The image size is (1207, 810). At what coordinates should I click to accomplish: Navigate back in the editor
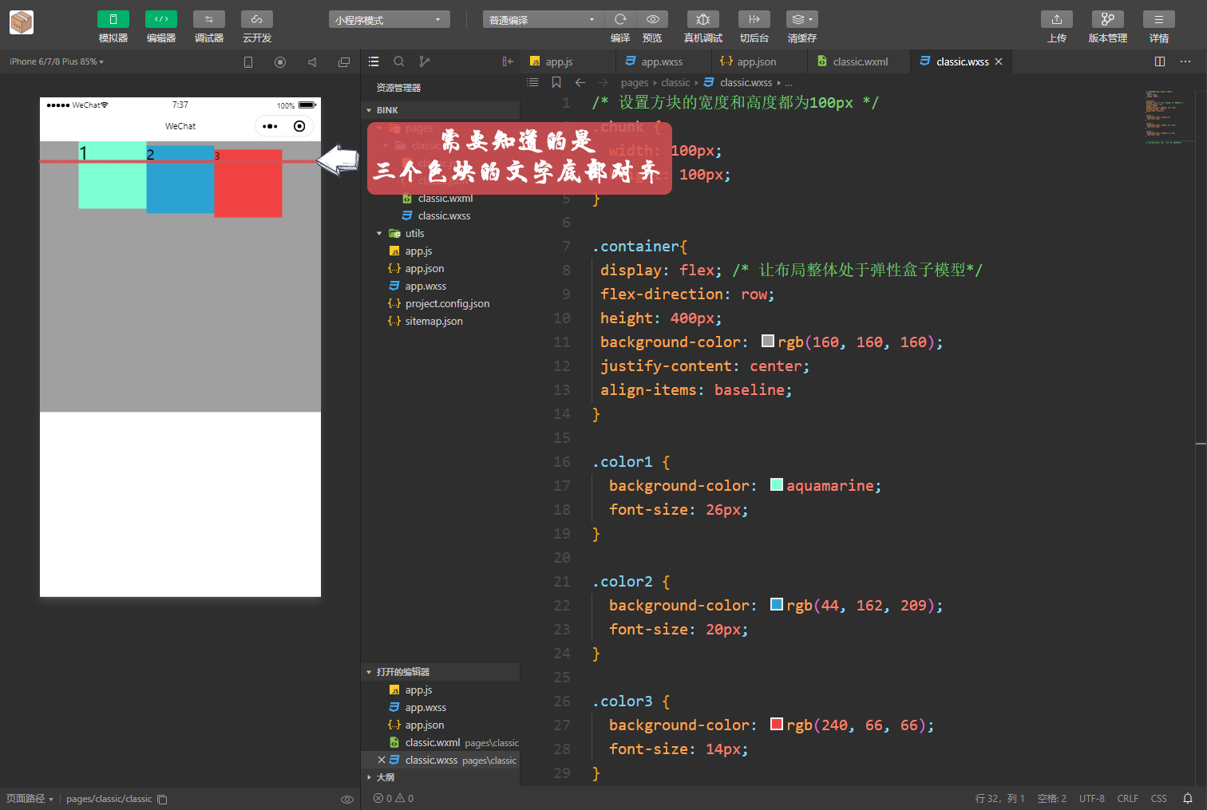pyautogui.click(x=580, y=82)
